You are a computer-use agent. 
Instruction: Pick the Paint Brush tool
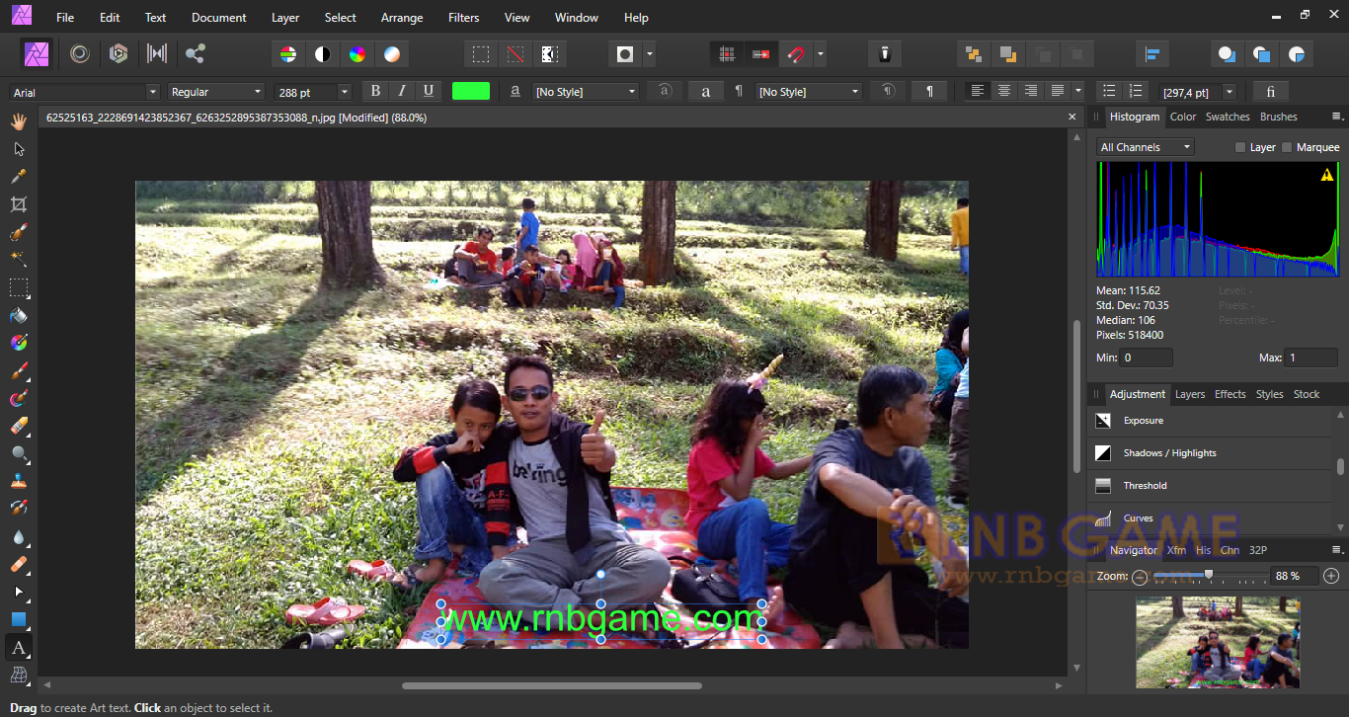tap(19, 371)
